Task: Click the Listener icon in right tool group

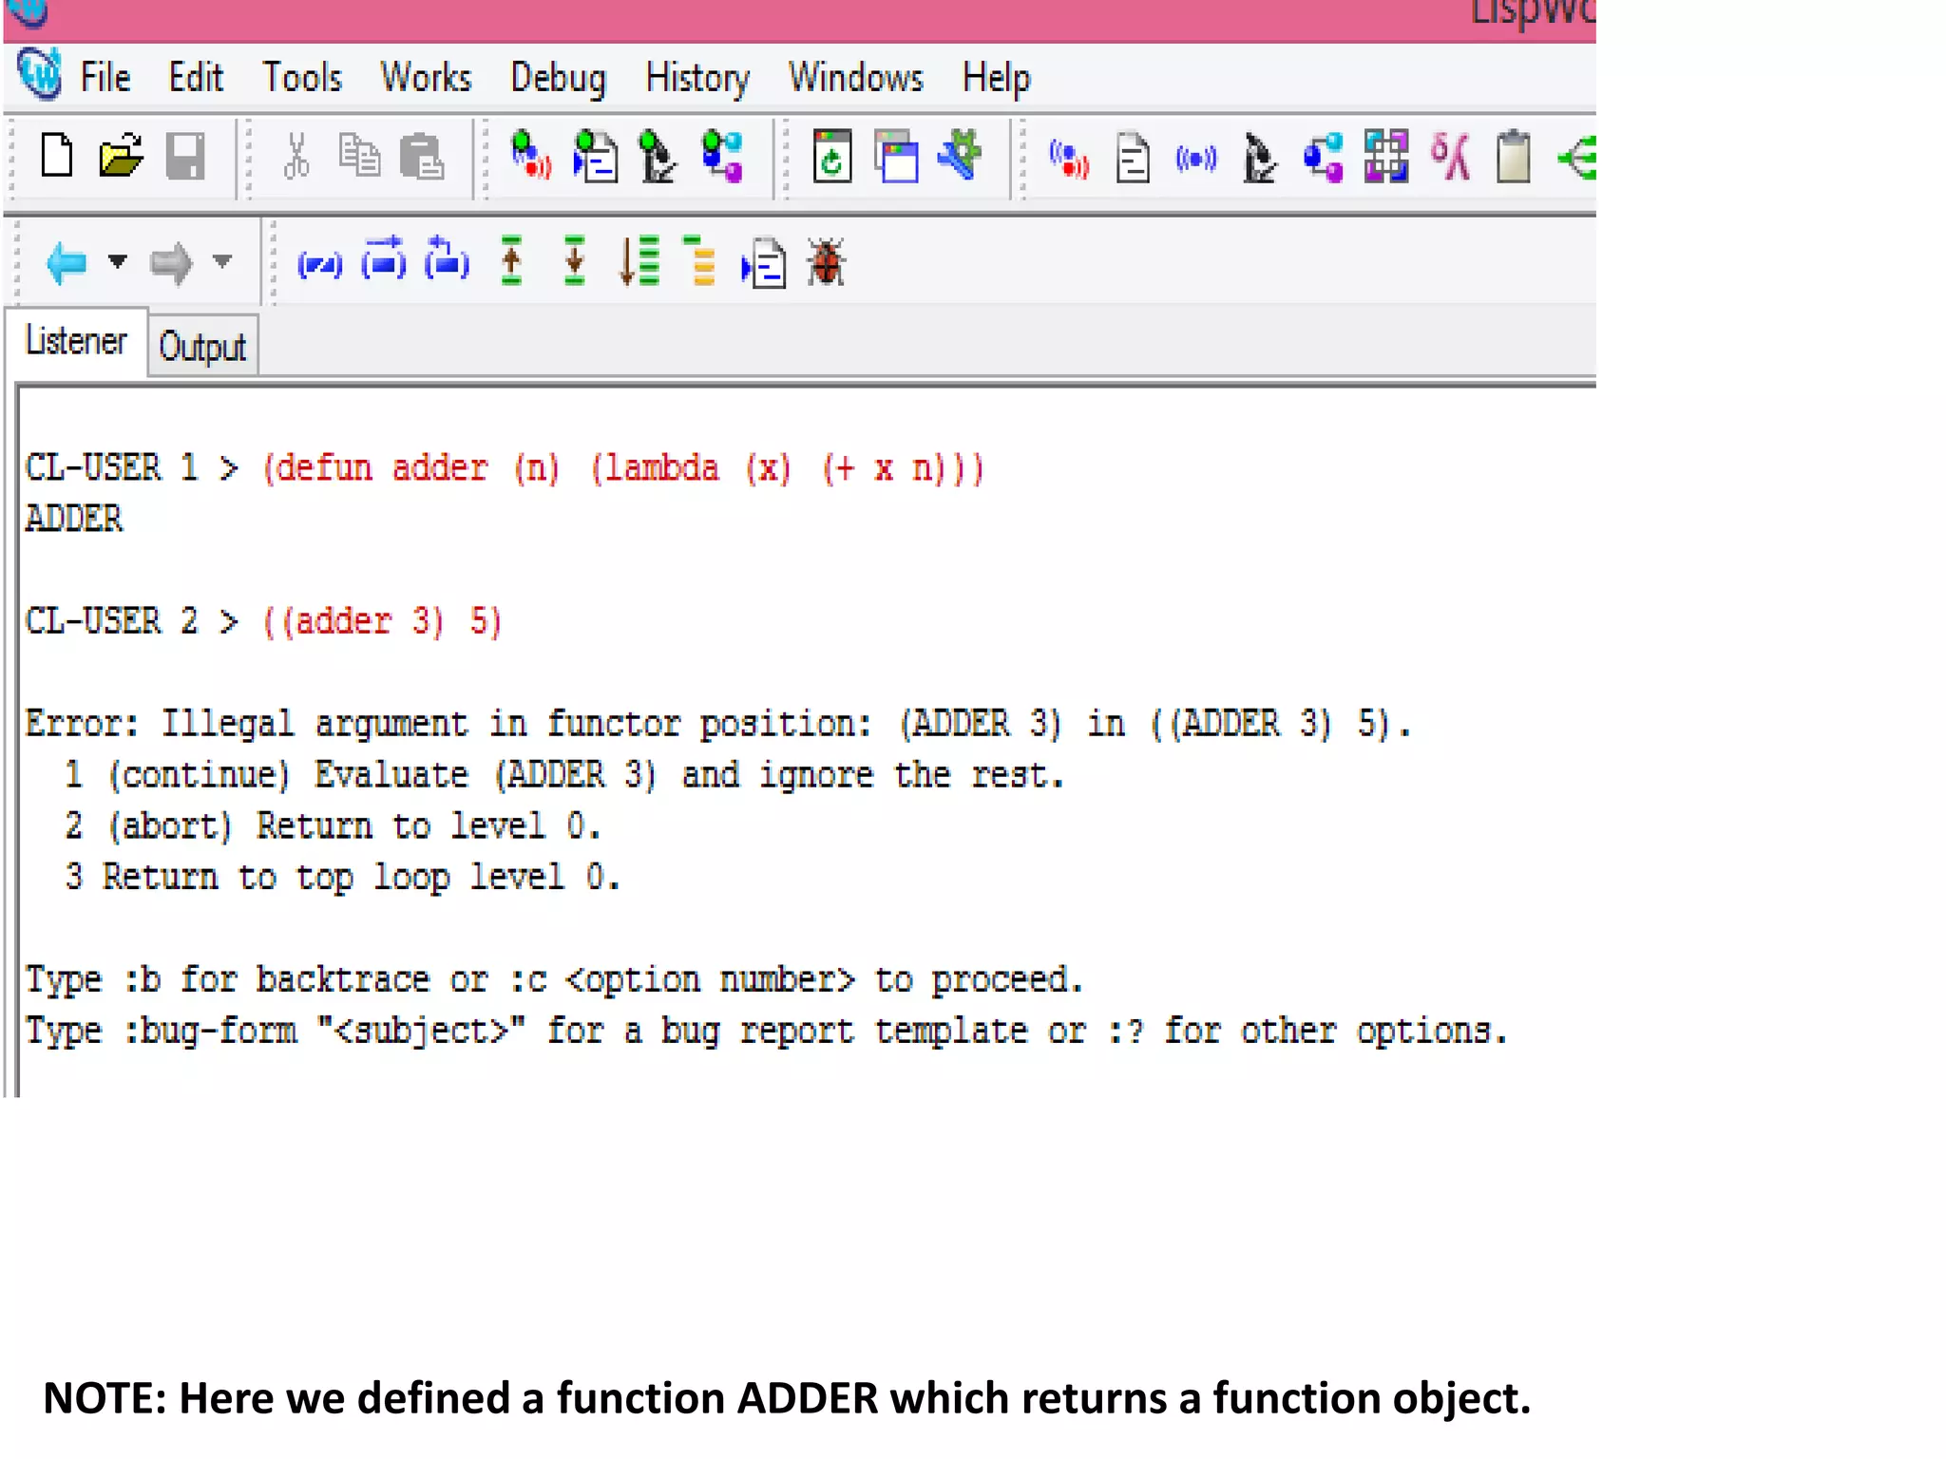Action: pyautogui.click(x=1069, y=158)
